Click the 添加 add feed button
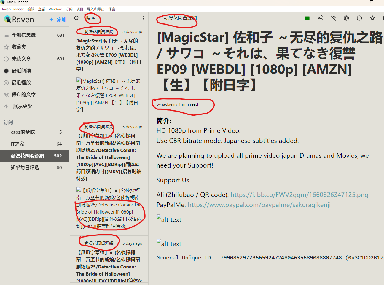Image resolution: width=384 pixels, height=285 pixels. [58, 20]
